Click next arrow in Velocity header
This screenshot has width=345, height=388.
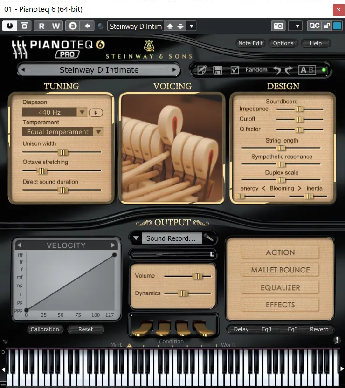point(113,245)
